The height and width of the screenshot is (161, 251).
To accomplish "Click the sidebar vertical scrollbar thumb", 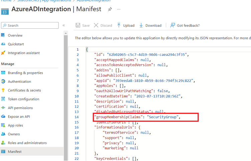I will [x=66, y=98].
